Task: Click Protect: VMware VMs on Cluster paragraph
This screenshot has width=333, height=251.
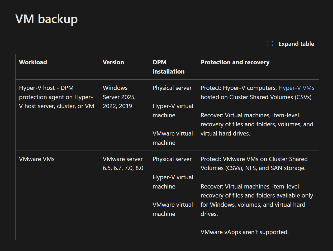Action: (x=254, y=163)
